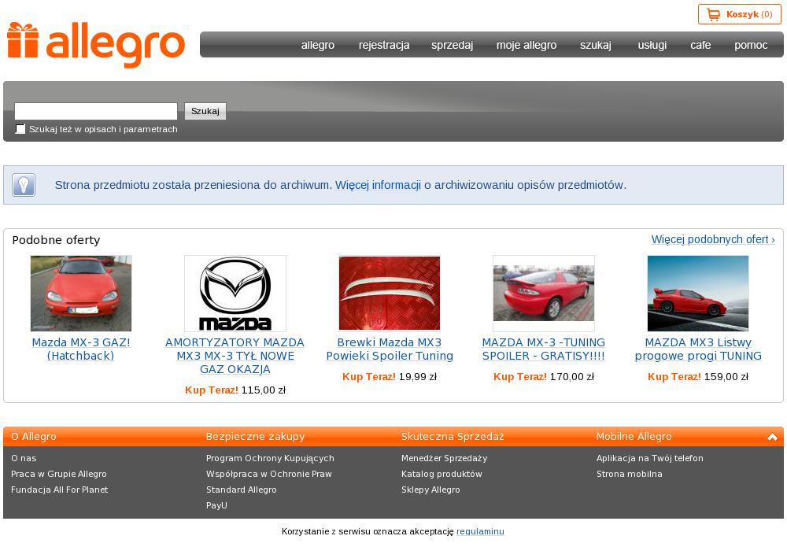This screenshot has width=787, height=547.
Task: Collapse footer with the white up arrow
Action: [772, 437]
